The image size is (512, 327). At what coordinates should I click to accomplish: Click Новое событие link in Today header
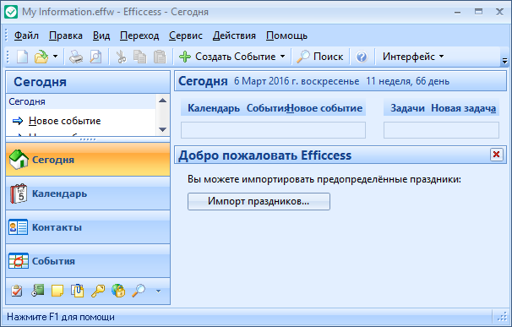pyautogui.click(x=325, y=108)
